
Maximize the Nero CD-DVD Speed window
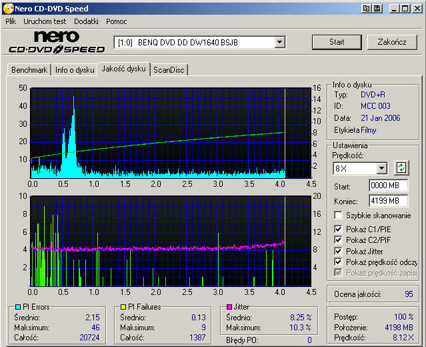tap(405, 9)
